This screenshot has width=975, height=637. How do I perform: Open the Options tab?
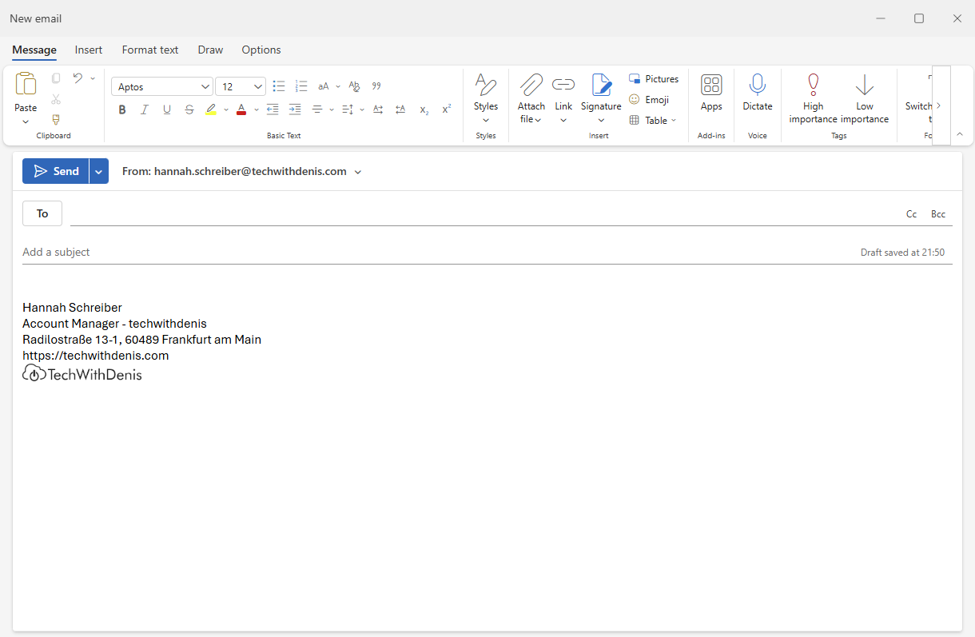coord(261,50)
